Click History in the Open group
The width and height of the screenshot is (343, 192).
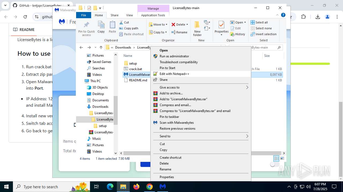coord(238,34)
